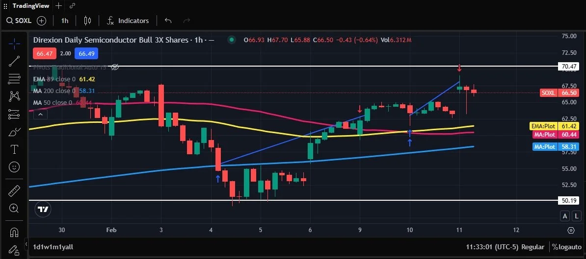The width and height of the screenshot is (586, 259).
Task: Select the brush drawing tool
Action: point(14,132)
